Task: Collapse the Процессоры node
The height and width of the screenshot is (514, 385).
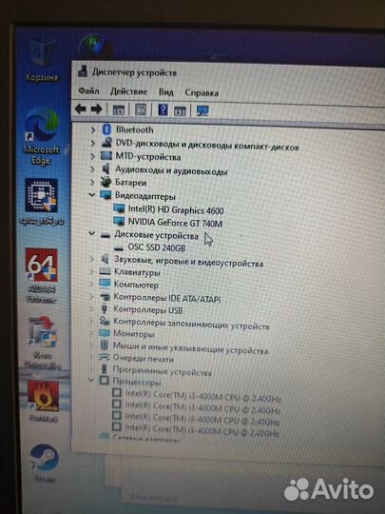Action: pos(91,380)
